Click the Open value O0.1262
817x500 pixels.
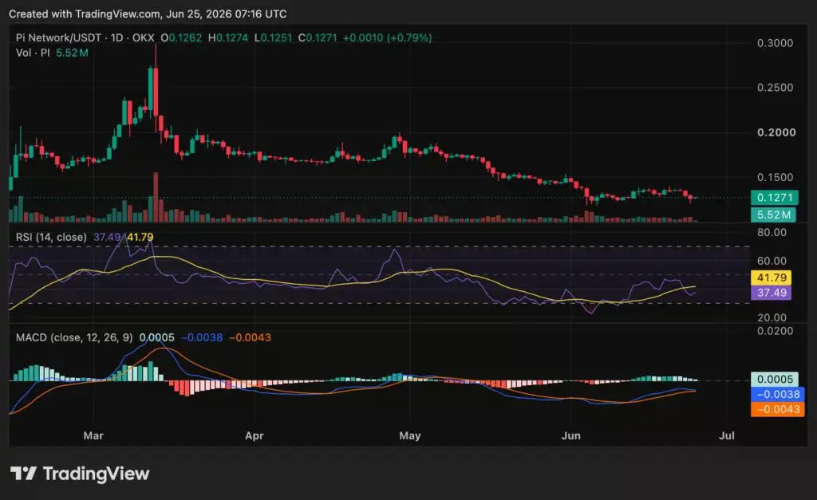(181, 37)
